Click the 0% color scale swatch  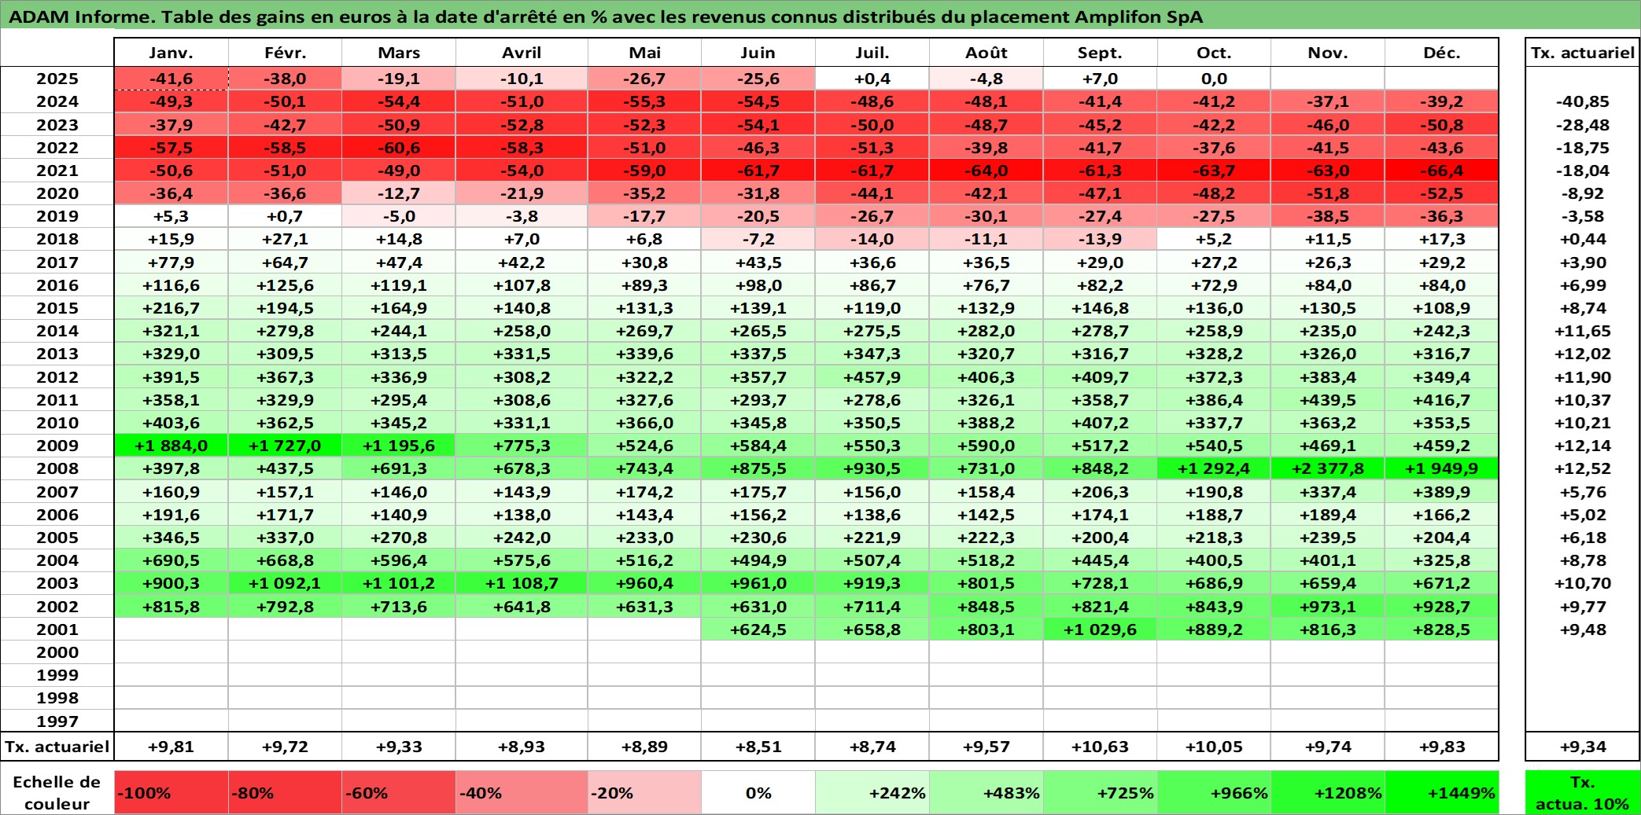(758, 792)
